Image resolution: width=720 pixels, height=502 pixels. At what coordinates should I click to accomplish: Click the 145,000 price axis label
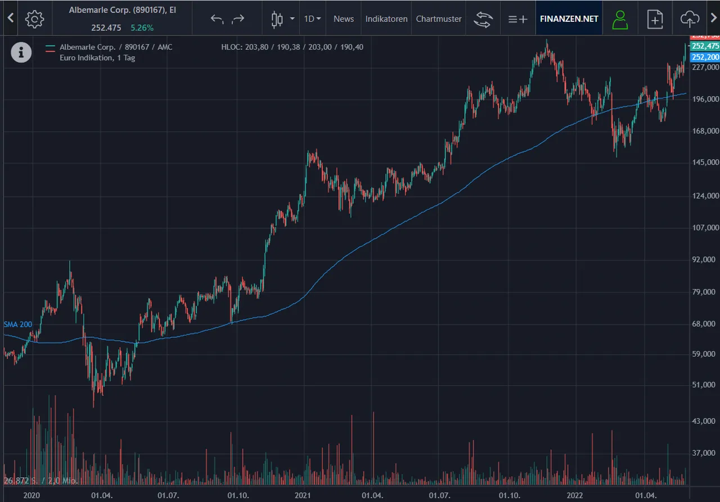click(x=705, y=163)
